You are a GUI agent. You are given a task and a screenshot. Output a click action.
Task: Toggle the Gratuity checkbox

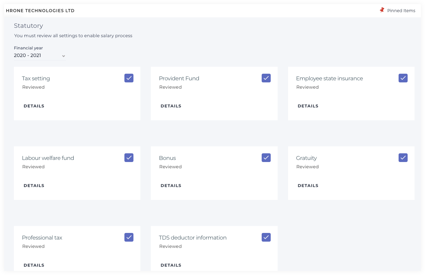coord(403,157)
